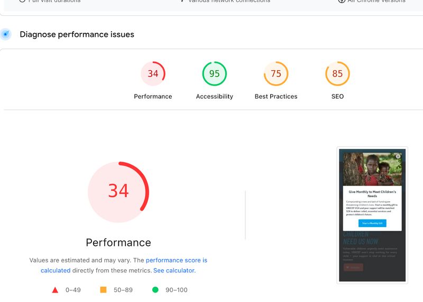Click the orange square 50–89 legend icon
Viewport: 423px width, 302px height.
click(x=103, y=290)
